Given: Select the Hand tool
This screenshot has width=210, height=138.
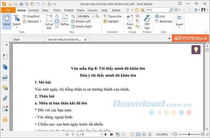Looking at the screenshot, I should 7,21.
